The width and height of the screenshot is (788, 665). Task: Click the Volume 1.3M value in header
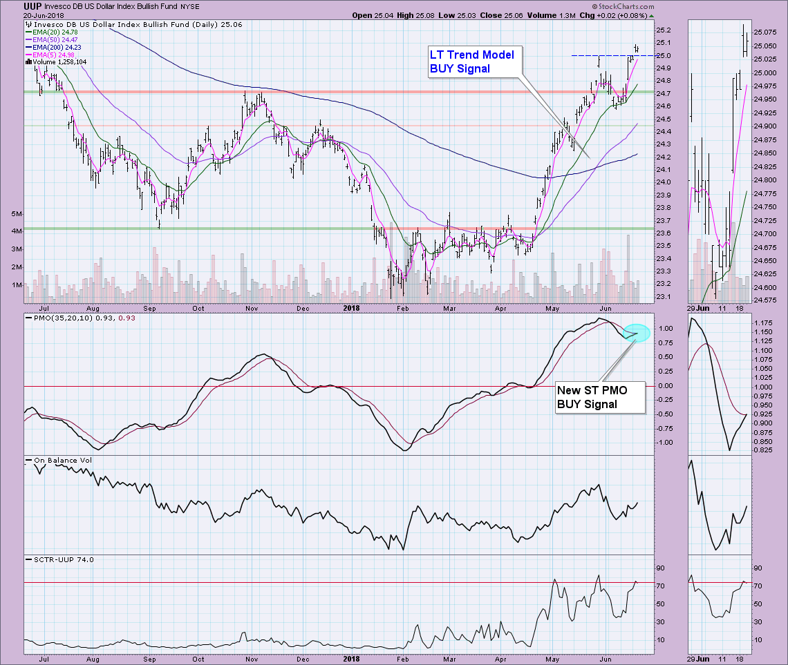[552, 16]
